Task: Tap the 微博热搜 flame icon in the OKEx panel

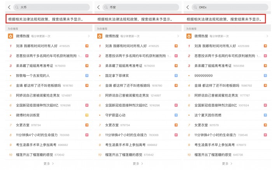Action: tap(189, 36)
